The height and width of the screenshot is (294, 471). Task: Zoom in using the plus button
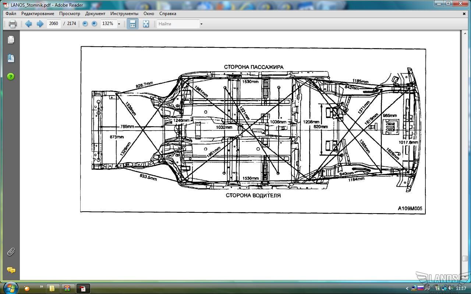click(x=94, y=24)
